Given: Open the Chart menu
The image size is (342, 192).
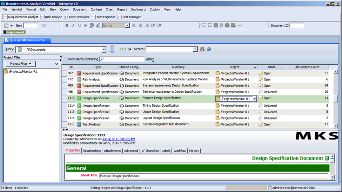Looking at the screenshot, I should (x=109, y=9).
